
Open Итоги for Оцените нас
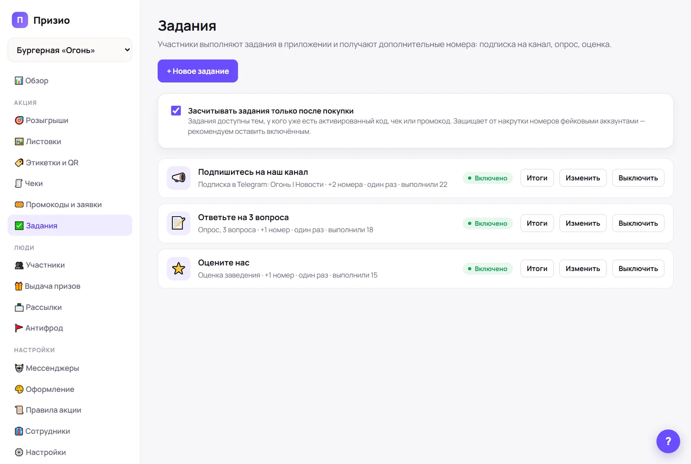click(537, 268)
